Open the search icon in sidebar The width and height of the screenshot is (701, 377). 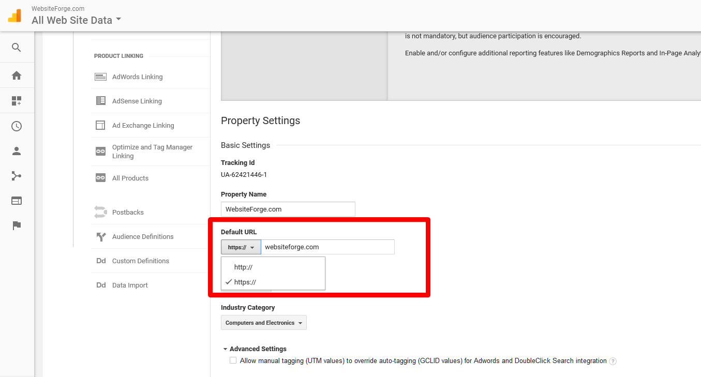(x=17, y=48)
